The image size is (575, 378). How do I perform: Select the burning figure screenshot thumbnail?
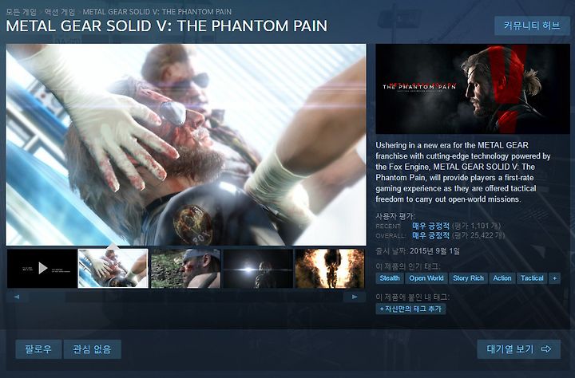pyautogui.click(x=330, y=269)
